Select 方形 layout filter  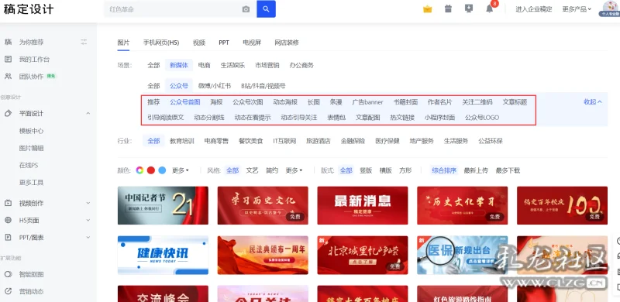pyautogui.click(x=405, y=170)
